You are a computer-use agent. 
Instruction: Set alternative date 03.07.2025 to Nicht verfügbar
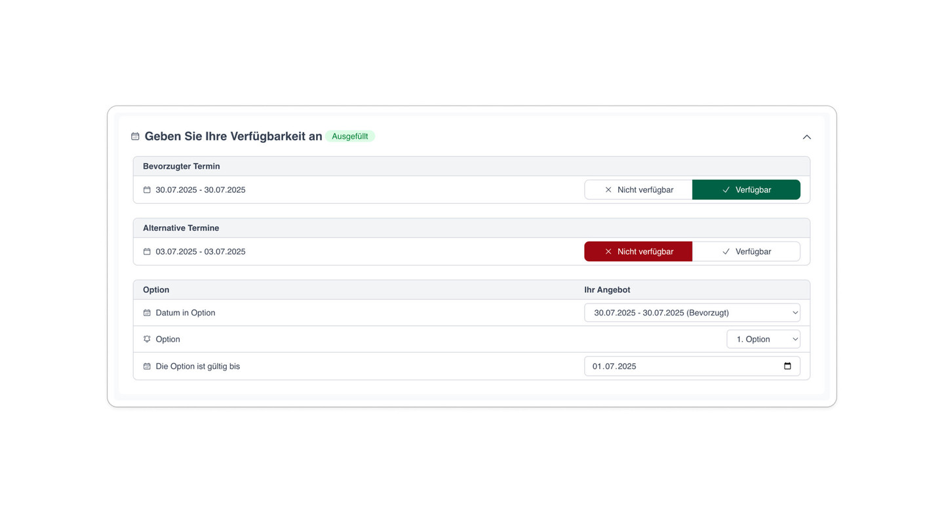pos(638,251)
